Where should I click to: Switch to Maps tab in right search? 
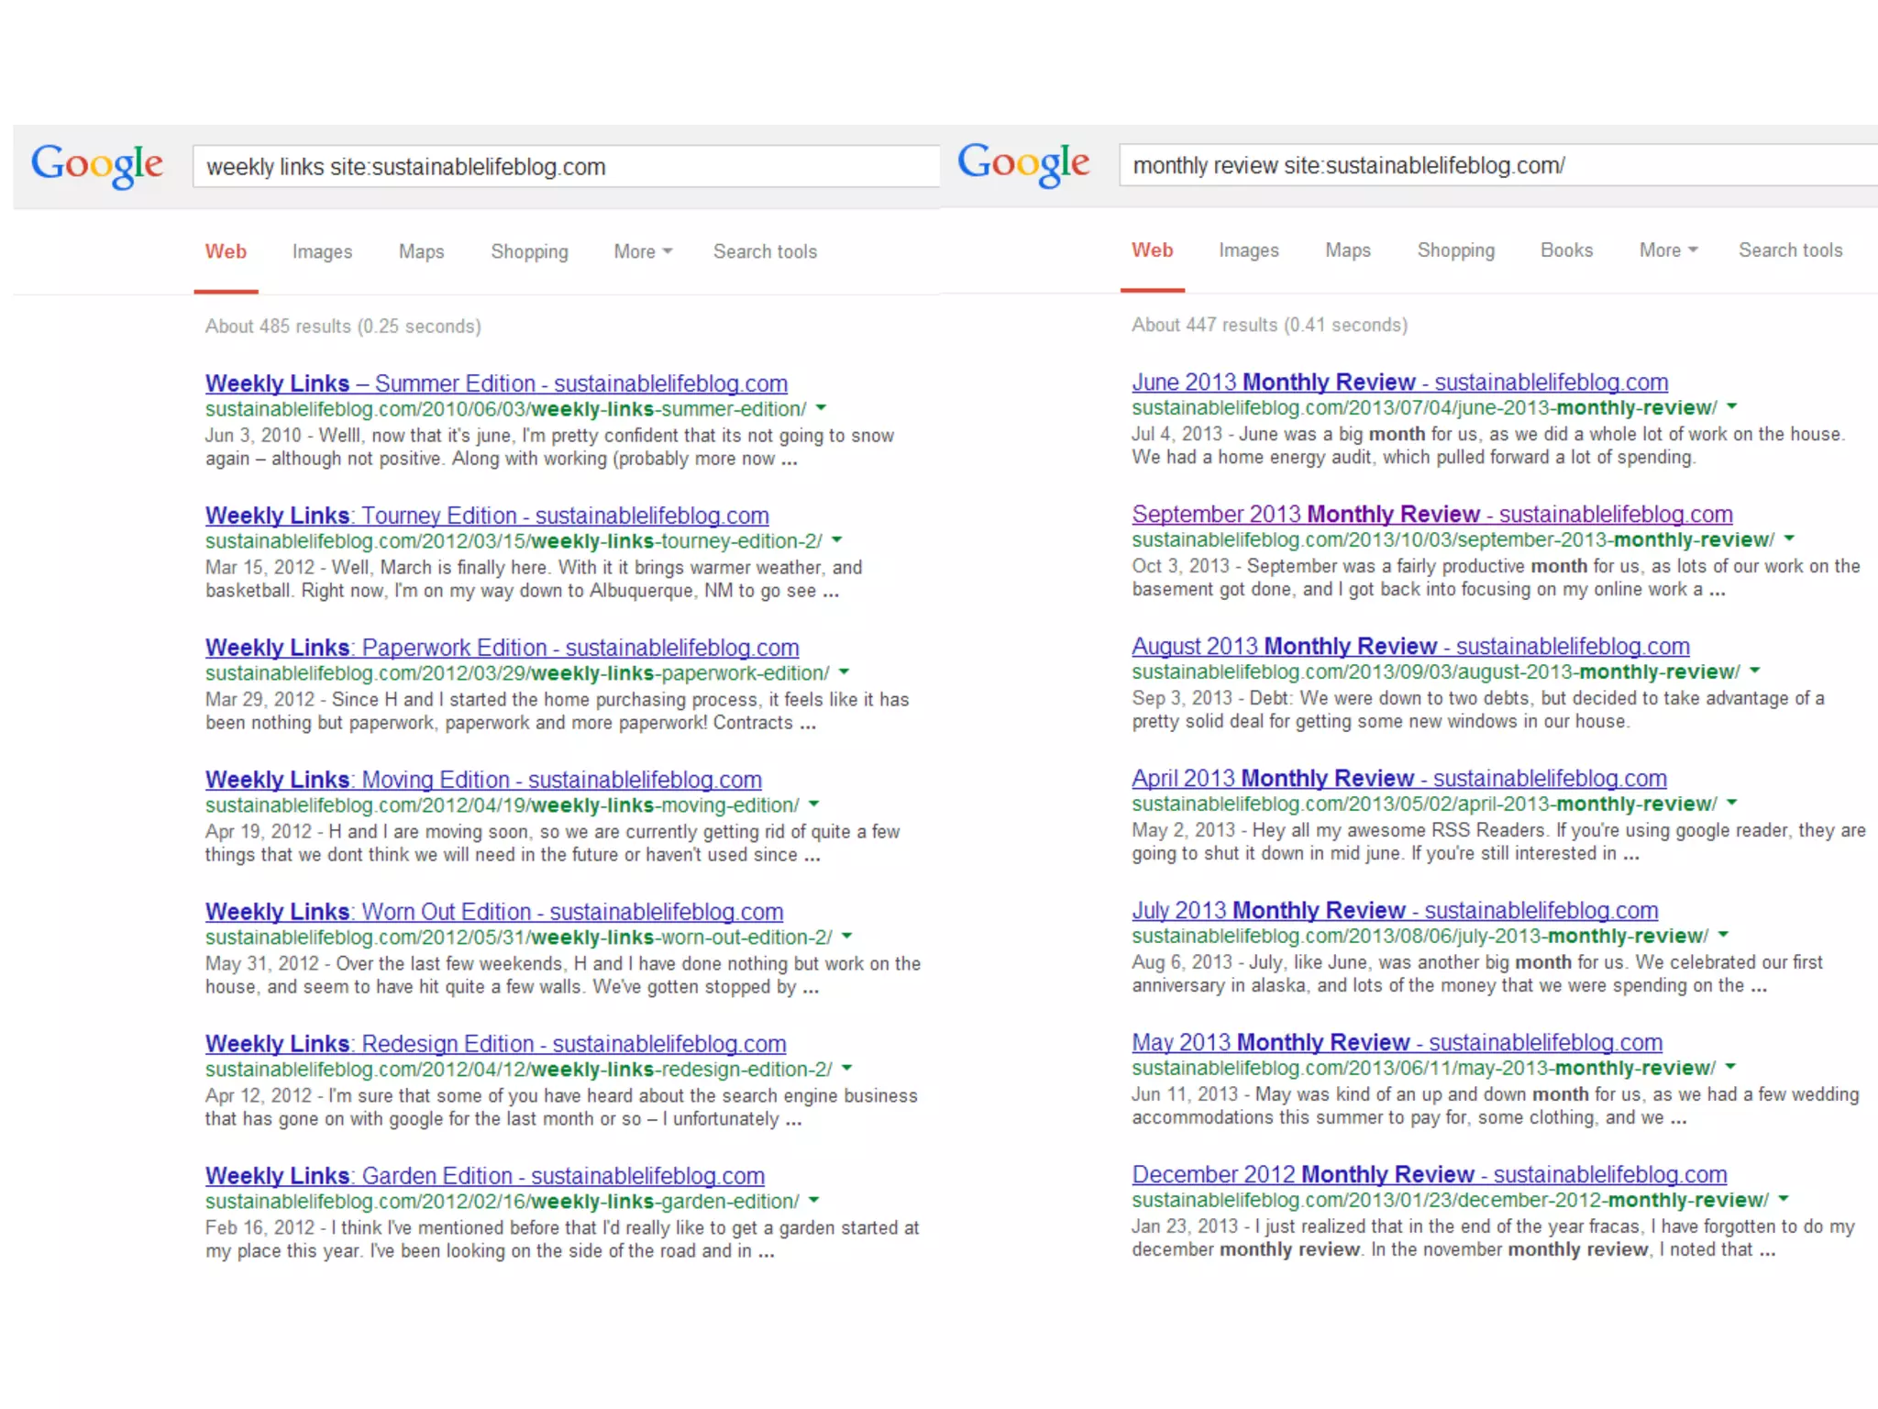pyautogui.click(x=1347, y=250)
